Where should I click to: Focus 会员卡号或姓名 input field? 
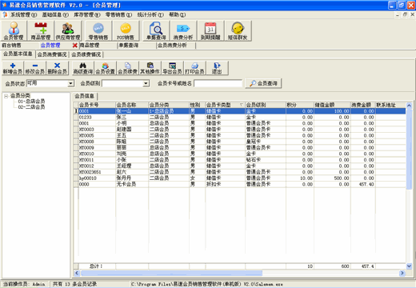(218, 83)
